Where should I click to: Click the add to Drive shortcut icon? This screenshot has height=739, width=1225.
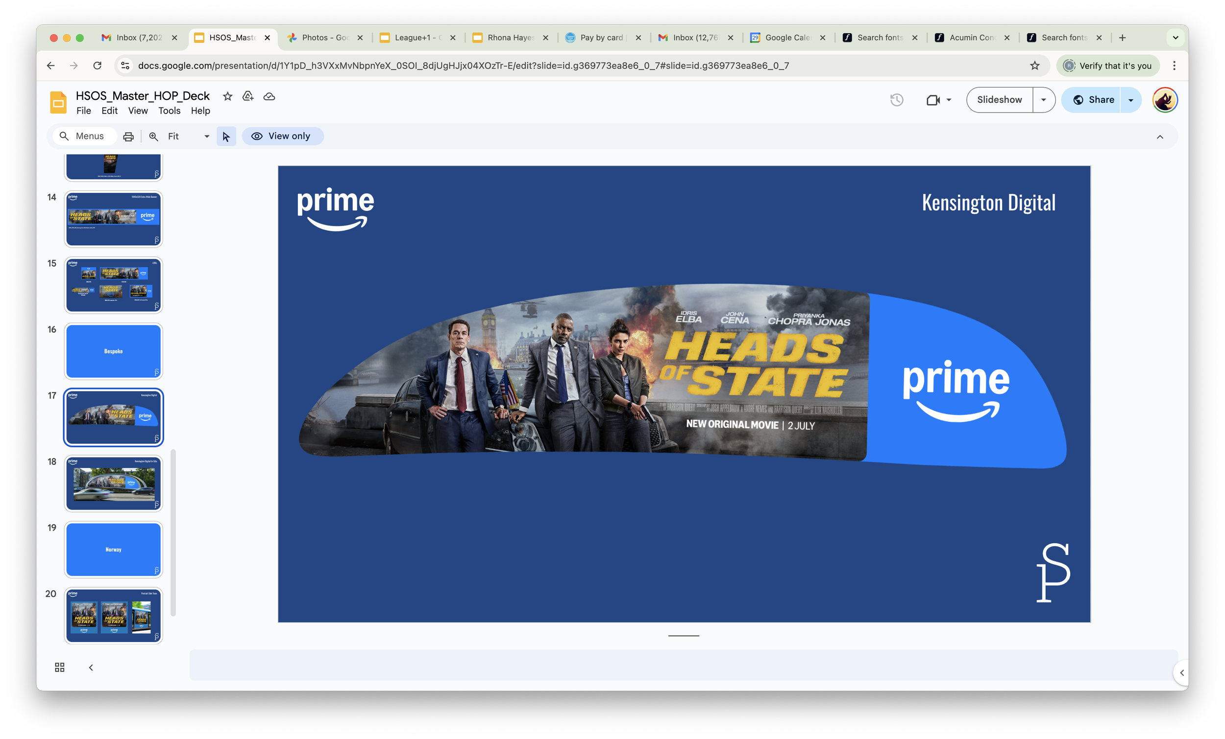(248, 96)
